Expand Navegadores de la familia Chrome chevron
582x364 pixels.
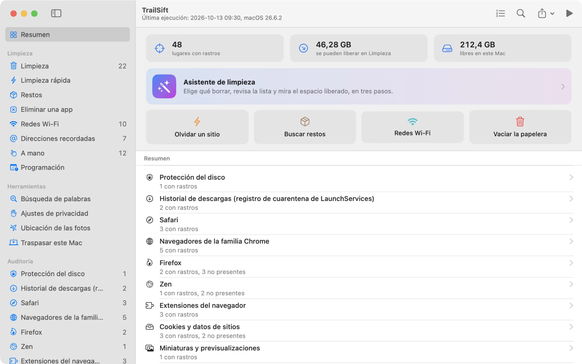click(x=571, y=241)
